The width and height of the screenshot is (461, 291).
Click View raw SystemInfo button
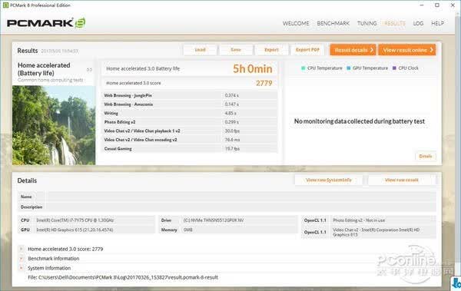[329, 180]
